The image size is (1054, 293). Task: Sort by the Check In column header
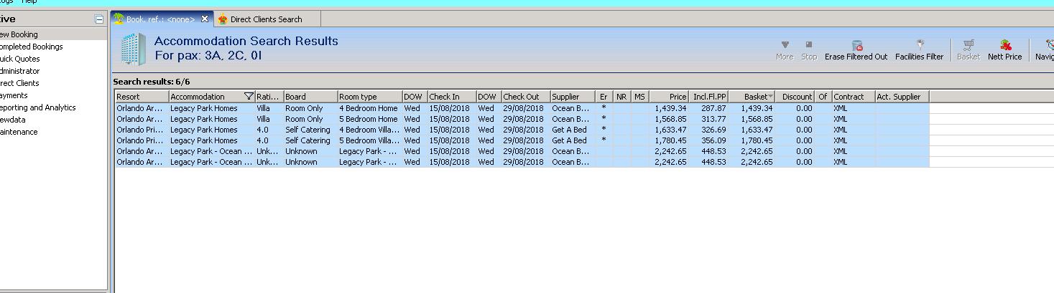451,97
